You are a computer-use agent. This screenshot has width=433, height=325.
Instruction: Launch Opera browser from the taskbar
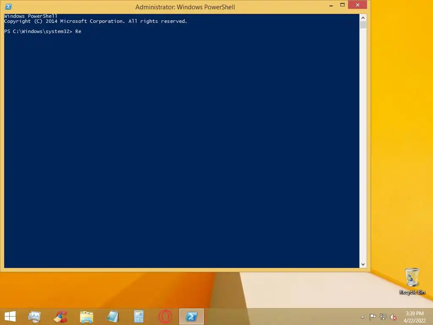[x=165, y=317]
